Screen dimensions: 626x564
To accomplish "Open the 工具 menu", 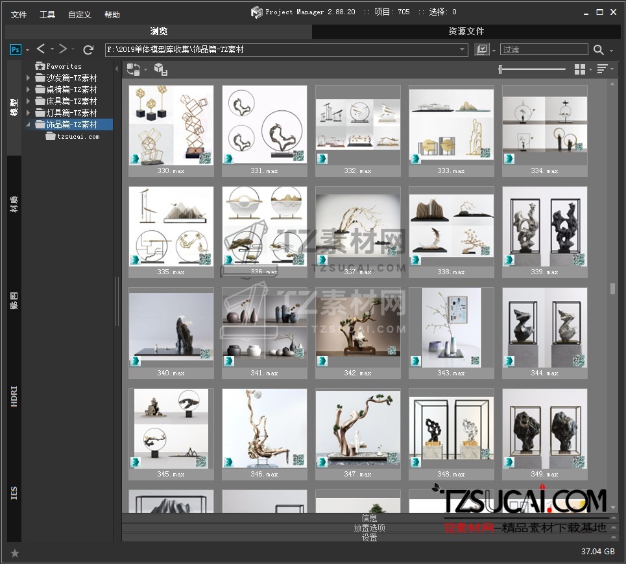I will tap(47, 14).
